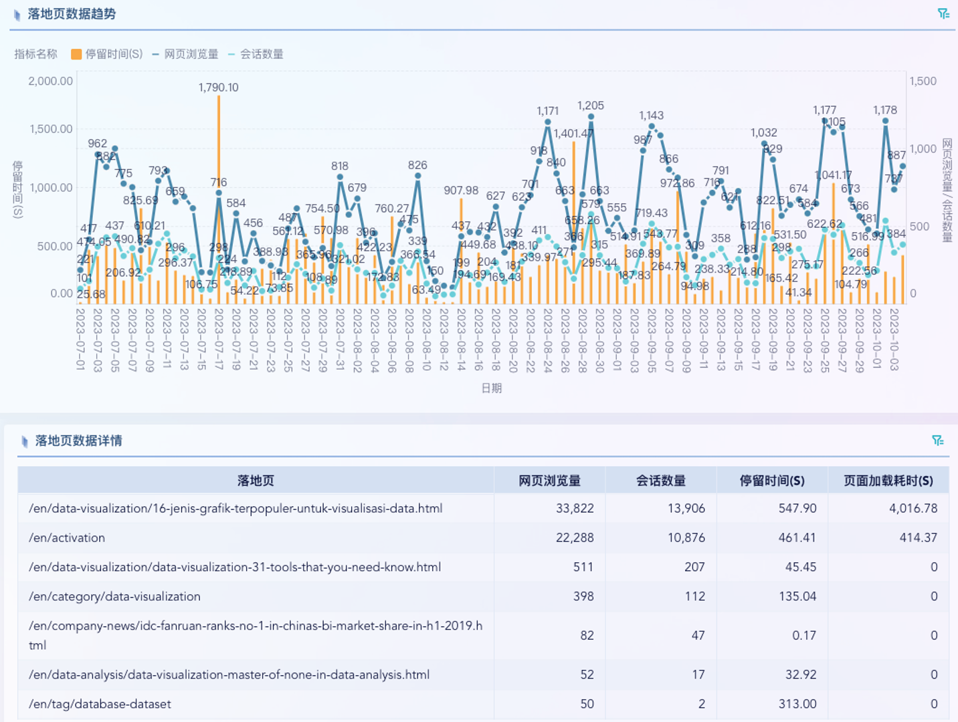Select the /en/tag/database-dataset row
This screenshot has width=958, height=722.
click(100, 704)
